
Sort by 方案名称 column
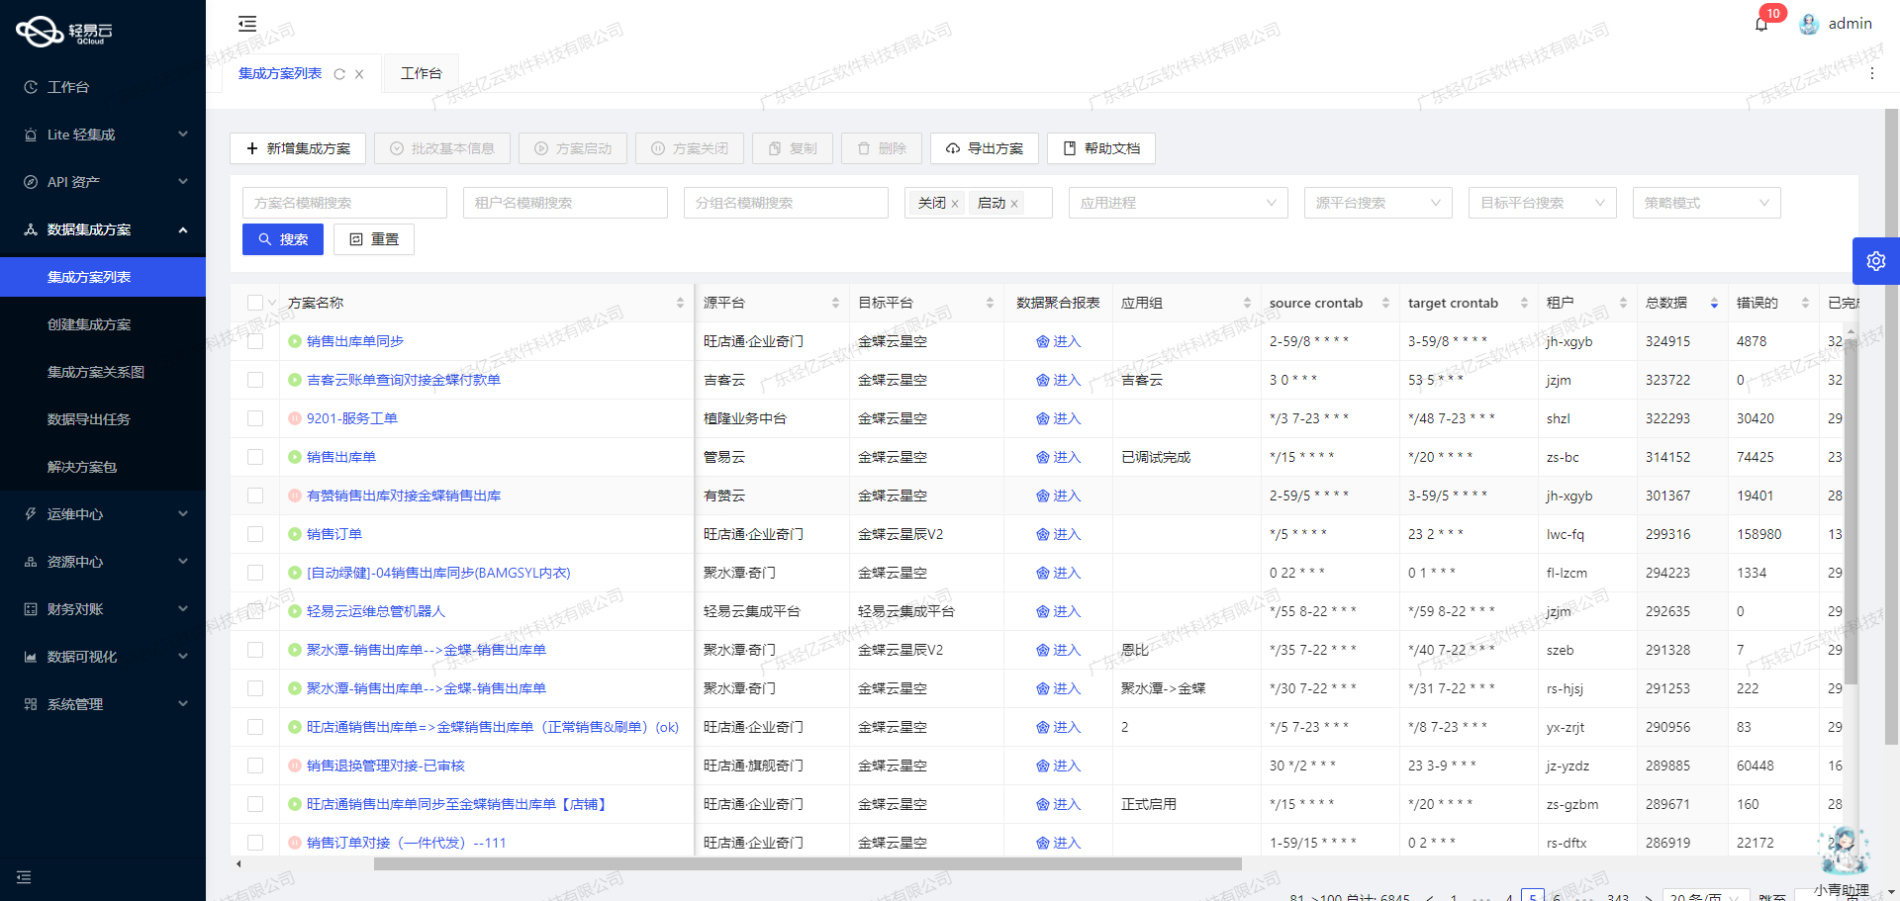[680, 303]
